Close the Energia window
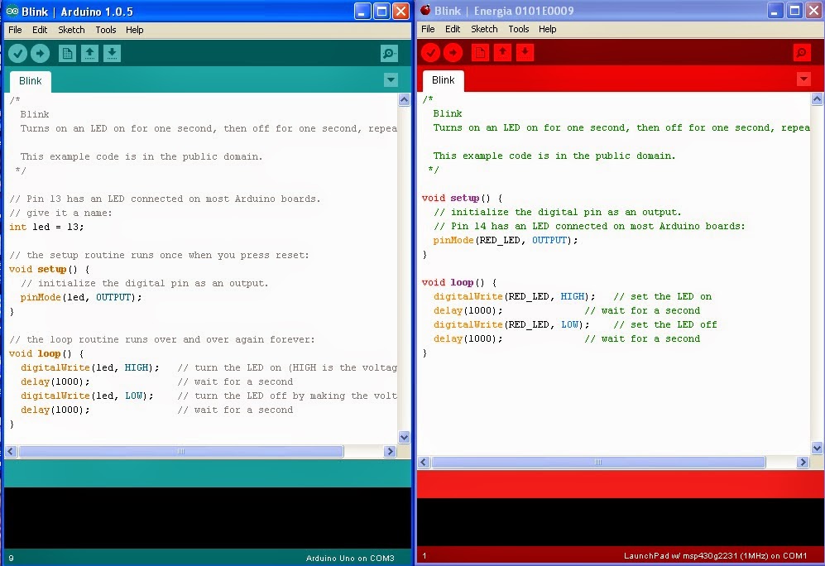The width and height of the screenshot is (825, 566). pos(814,10)
